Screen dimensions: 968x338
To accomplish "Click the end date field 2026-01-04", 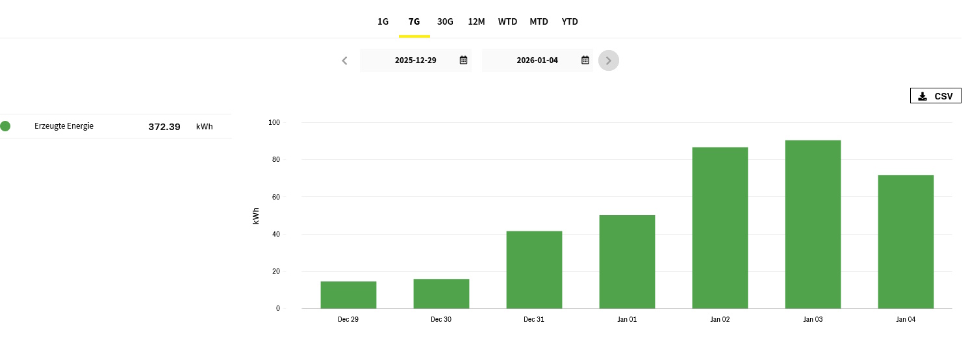I will 537,60.
